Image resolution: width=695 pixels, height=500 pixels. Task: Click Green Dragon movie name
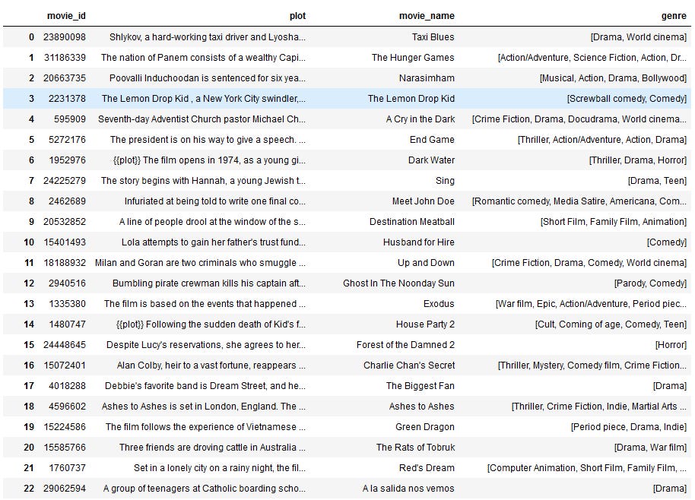point(424,427)
